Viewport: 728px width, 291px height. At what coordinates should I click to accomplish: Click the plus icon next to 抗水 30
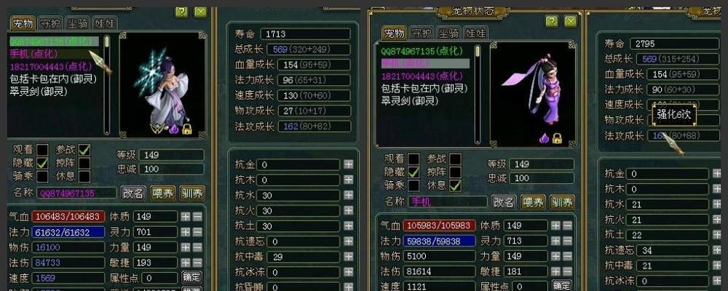click(348, 196)
